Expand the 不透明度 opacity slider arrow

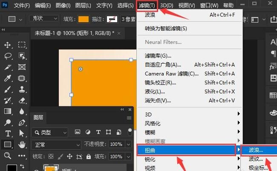click(128, 145)
